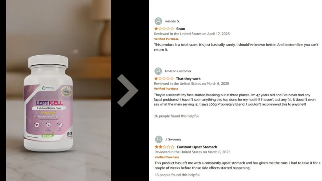Click "26 people found this helpful" text
The width and height of the screenshot is (322, 181).
tap(176, 116)
